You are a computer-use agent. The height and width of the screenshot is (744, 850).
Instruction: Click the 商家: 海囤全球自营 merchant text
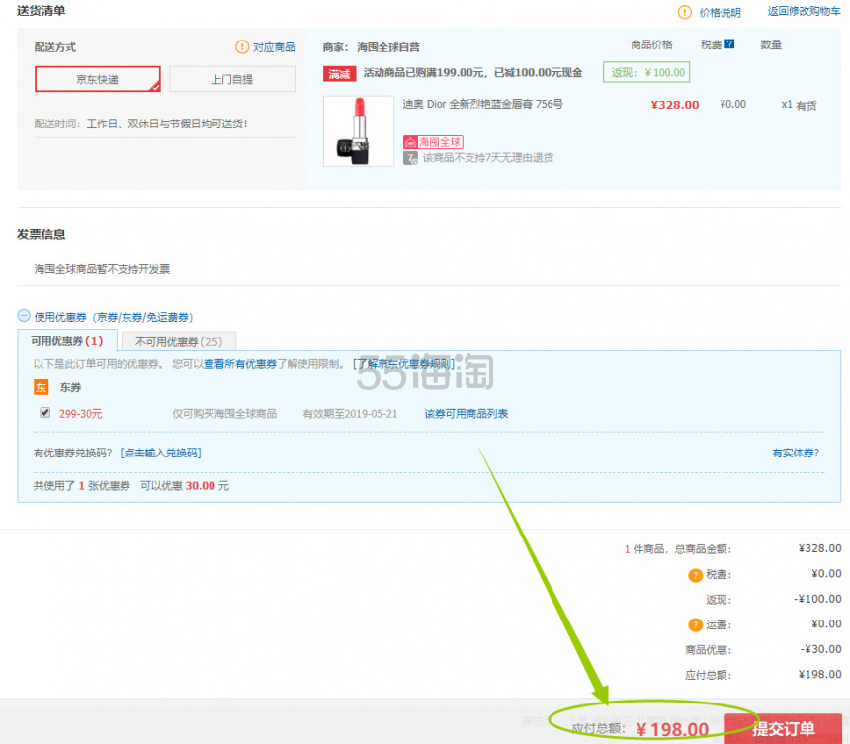pyautogui.click(x=372, y=47)
